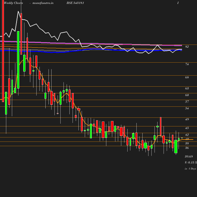The width and height of the screenshot is (197, 197).
Task: Click the 82 price axis label
Action: [187, 46]
